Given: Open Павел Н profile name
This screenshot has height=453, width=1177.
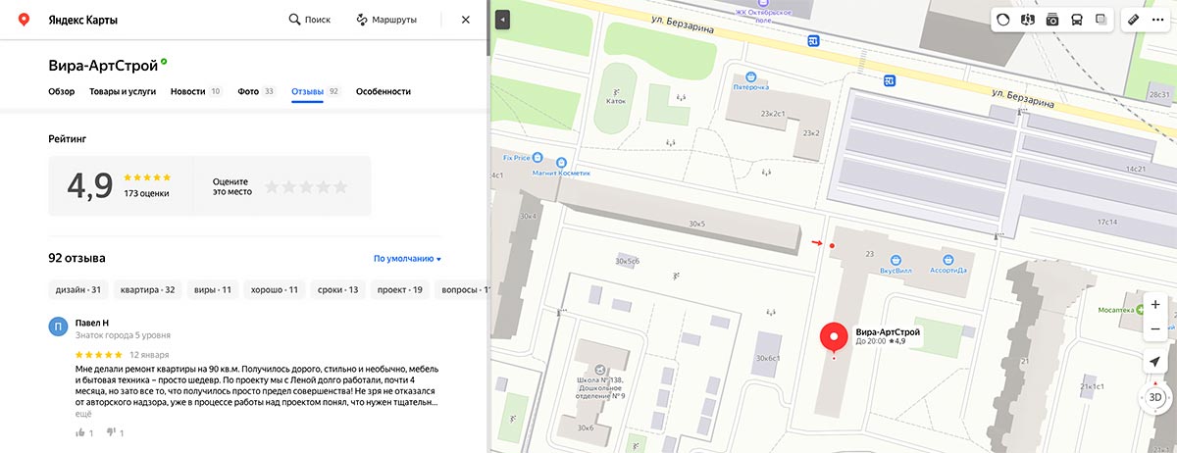Looking at the screenshot, I should tap(92, 322).
